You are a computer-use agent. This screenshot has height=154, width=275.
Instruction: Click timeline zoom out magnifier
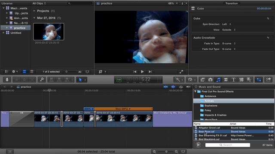[x=154, y=151]
